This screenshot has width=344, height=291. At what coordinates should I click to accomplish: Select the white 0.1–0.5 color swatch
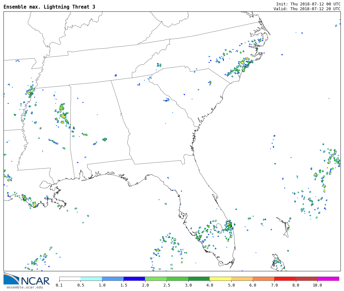pos(70,279)
